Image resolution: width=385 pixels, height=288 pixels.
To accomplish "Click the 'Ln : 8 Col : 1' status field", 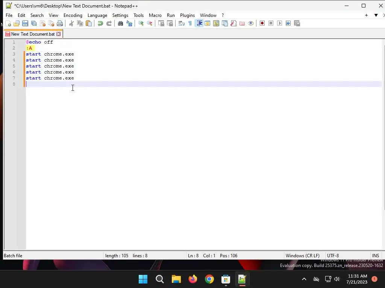I will 202,256.
